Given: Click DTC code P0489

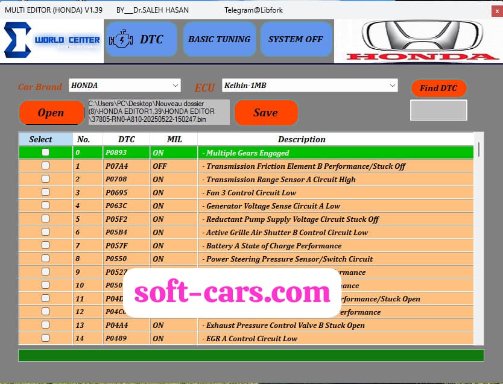Looking at the screenshot, I should [116, 338].
